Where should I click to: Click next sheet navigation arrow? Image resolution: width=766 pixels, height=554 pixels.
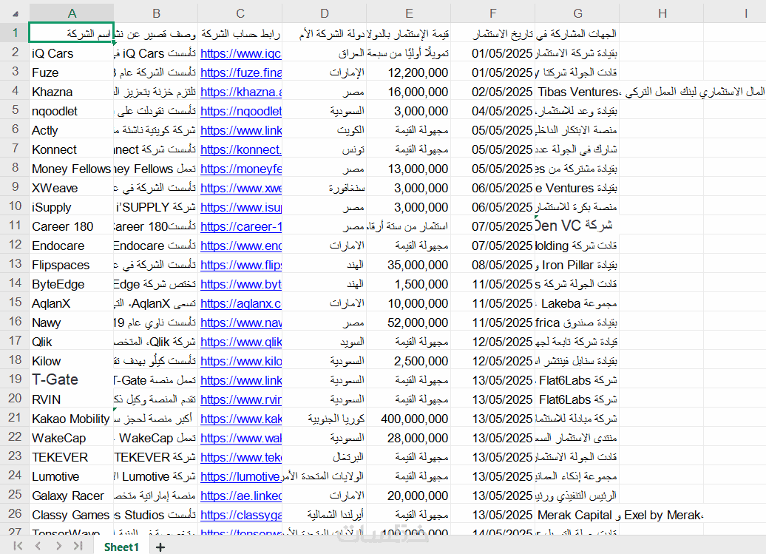(58, 546)
